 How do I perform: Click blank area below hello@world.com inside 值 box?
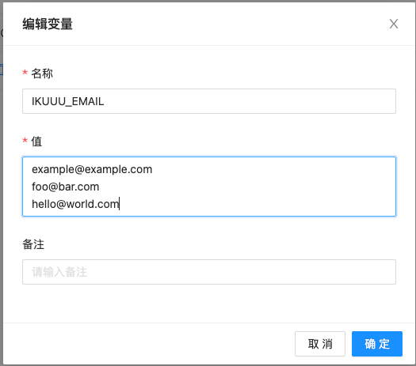[209, 213]
